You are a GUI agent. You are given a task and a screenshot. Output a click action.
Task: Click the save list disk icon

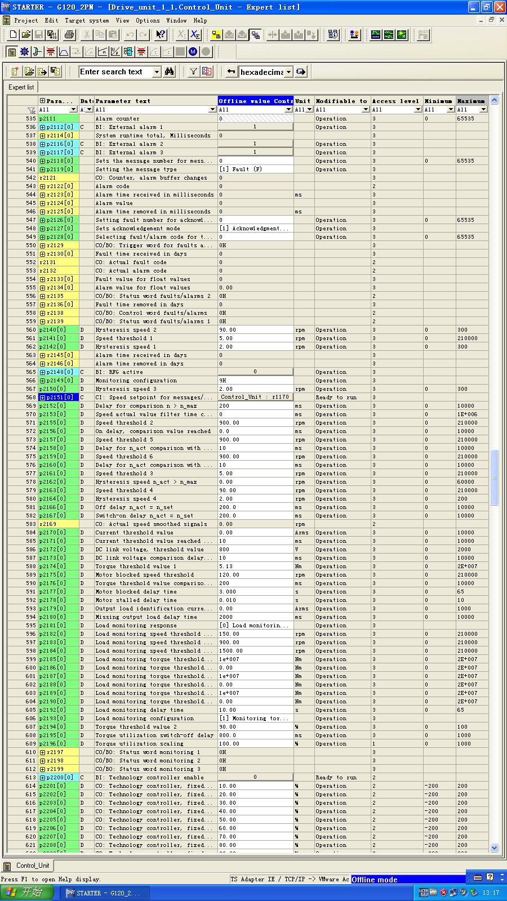tap(55, 72)
